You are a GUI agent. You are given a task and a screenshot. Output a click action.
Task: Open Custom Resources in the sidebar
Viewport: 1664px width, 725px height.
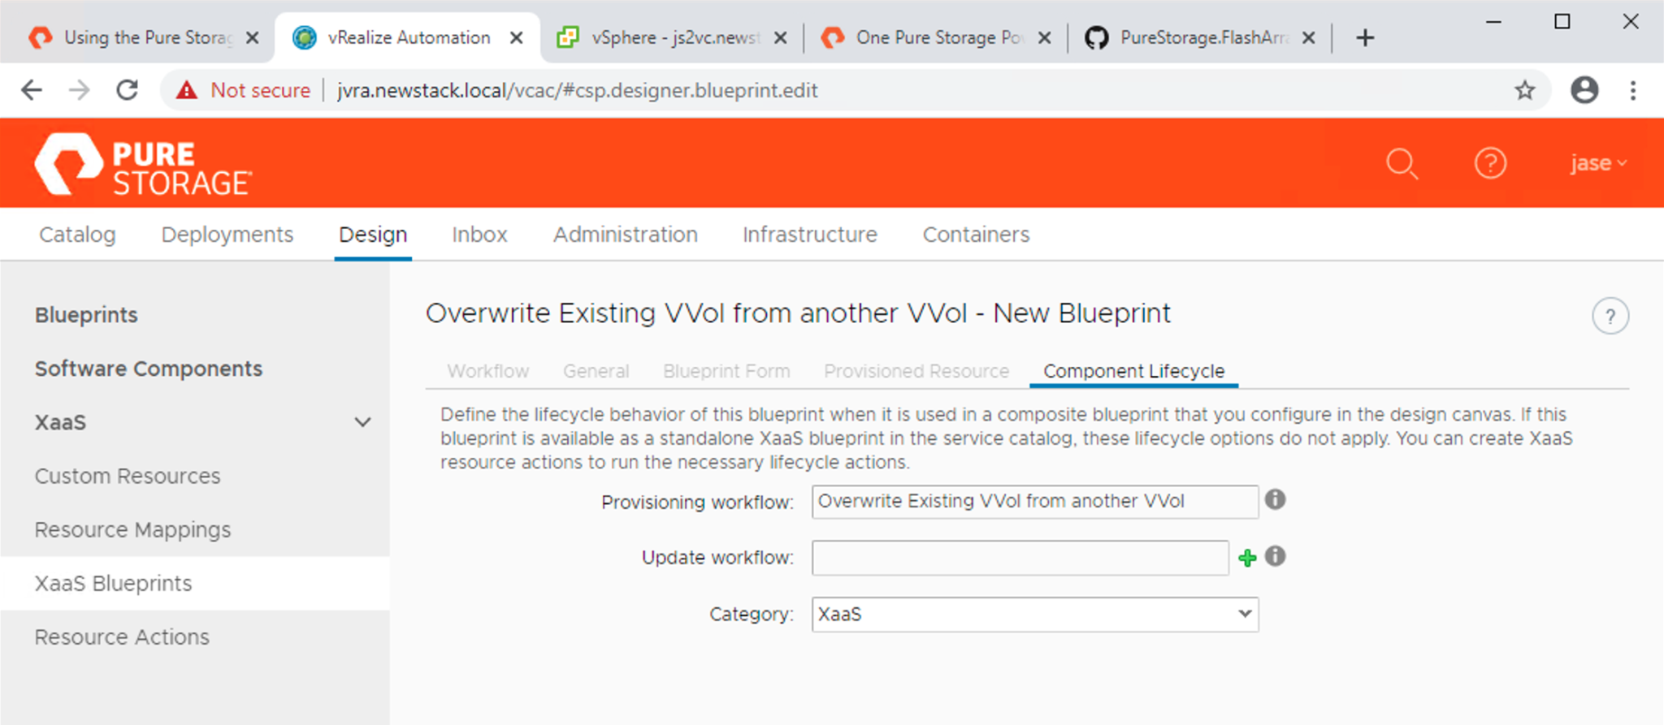[x=128, y=477]
